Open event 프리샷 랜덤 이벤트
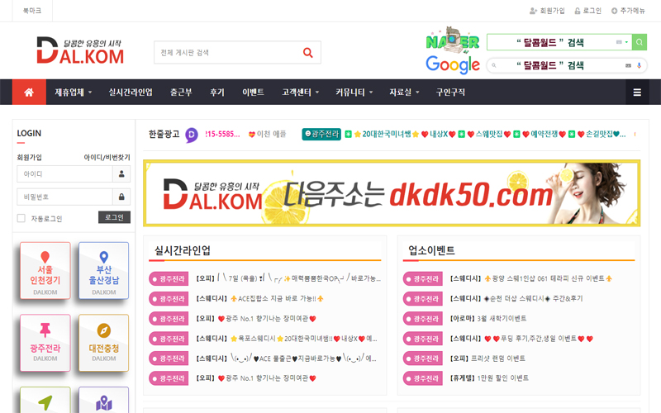 click(487, 358)
